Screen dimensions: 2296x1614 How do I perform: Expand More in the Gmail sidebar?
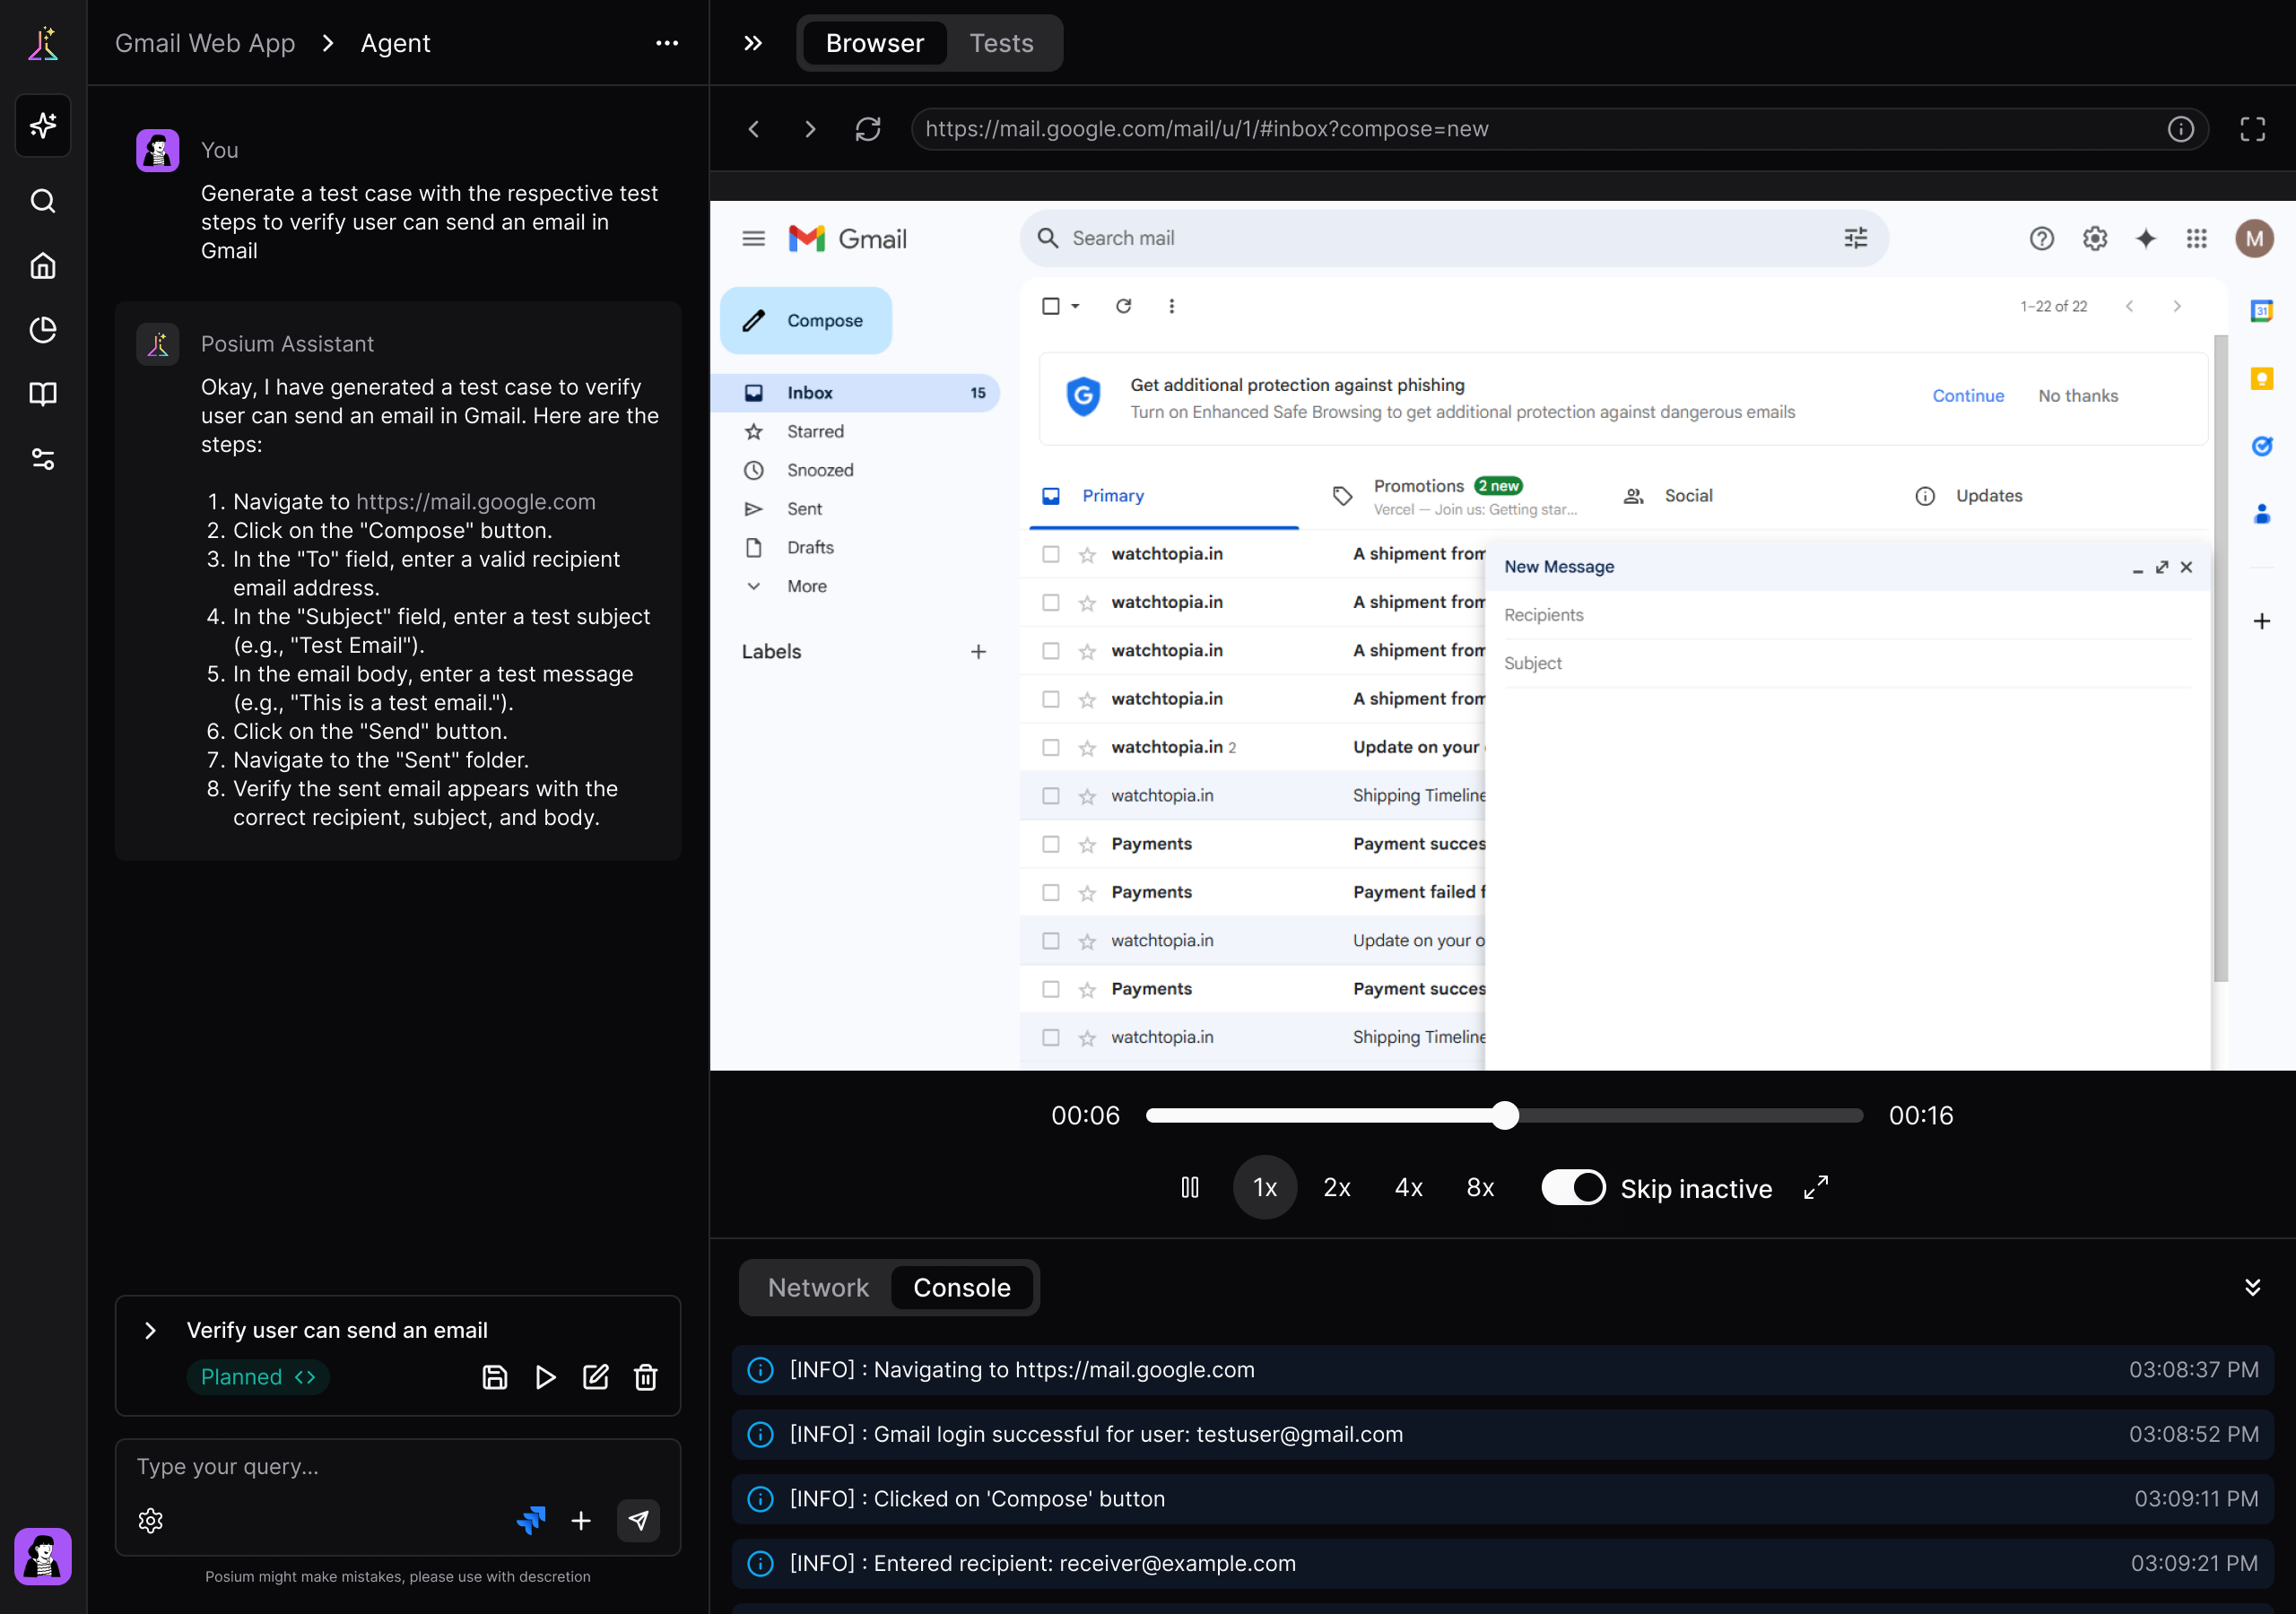pyautogui.click(x=806, y=586)
